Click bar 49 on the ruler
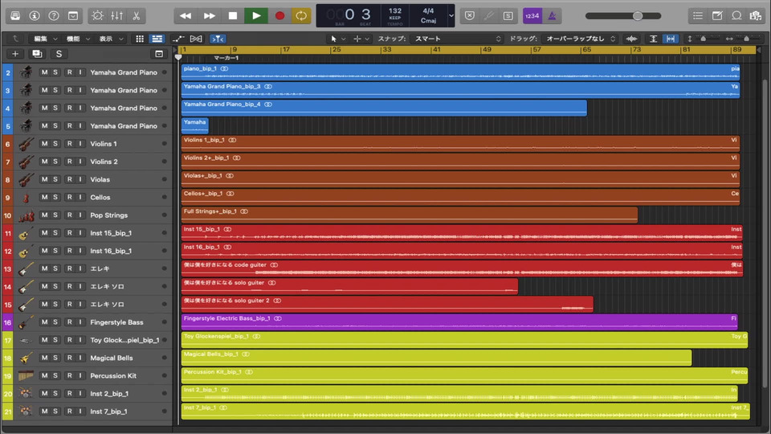771x434 pixels. 486,50
